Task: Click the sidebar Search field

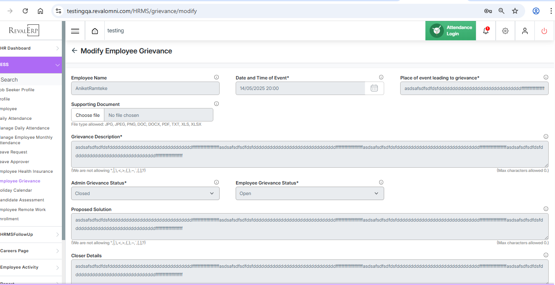Action: pos(29,80)
